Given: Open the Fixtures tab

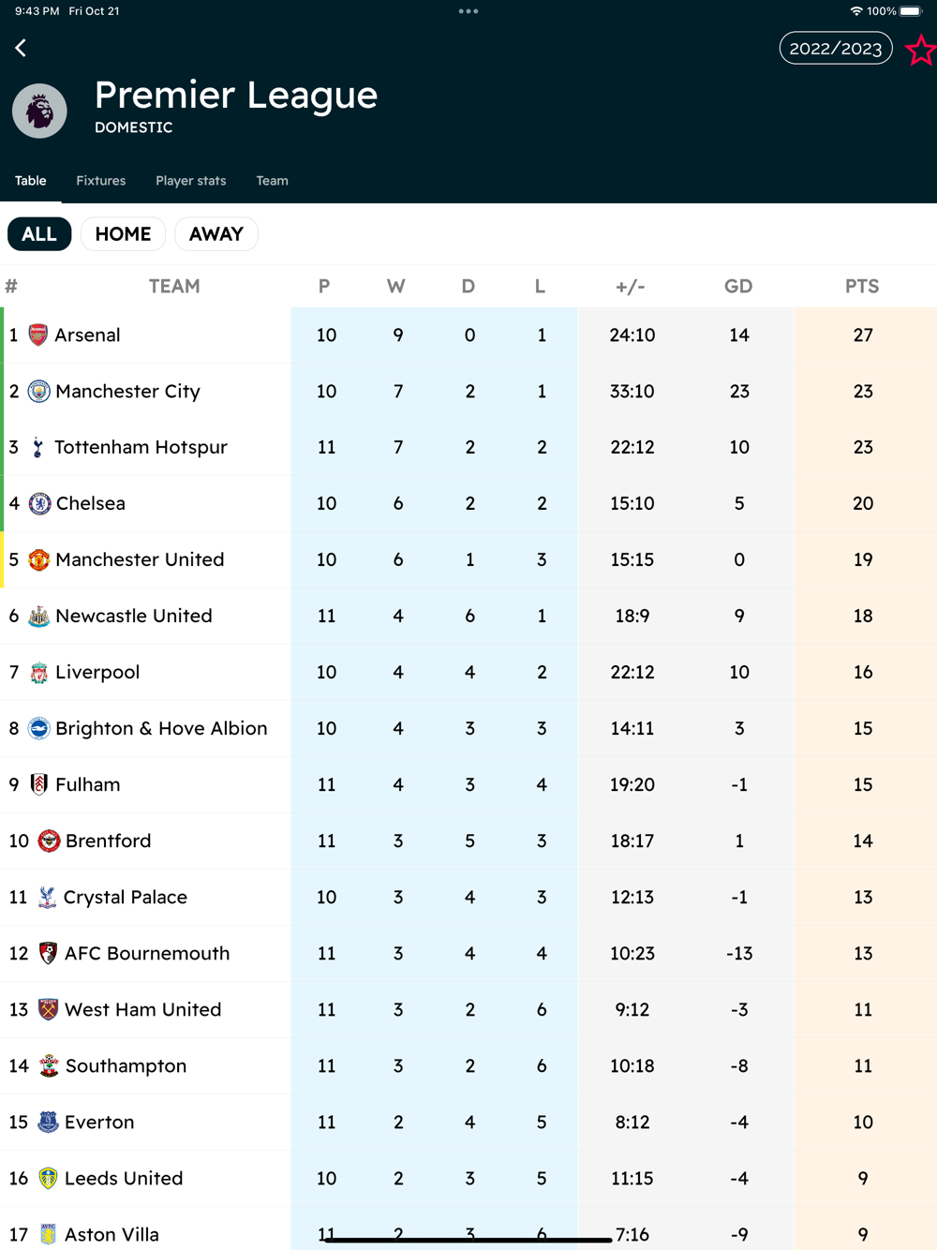Looking at the screenshot, I should [x=100, y=181].
